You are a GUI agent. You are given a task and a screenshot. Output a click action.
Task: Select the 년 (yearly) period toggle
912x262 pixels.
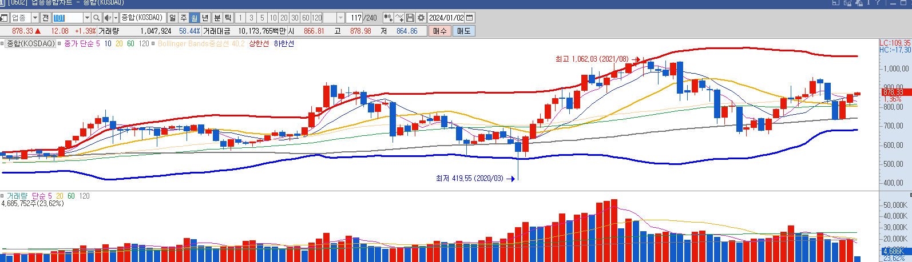tap(205, 18)
